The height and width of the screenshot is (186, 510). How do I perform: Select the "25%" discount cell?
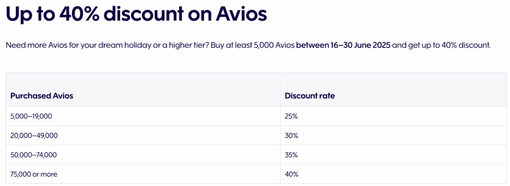[291, 116]
